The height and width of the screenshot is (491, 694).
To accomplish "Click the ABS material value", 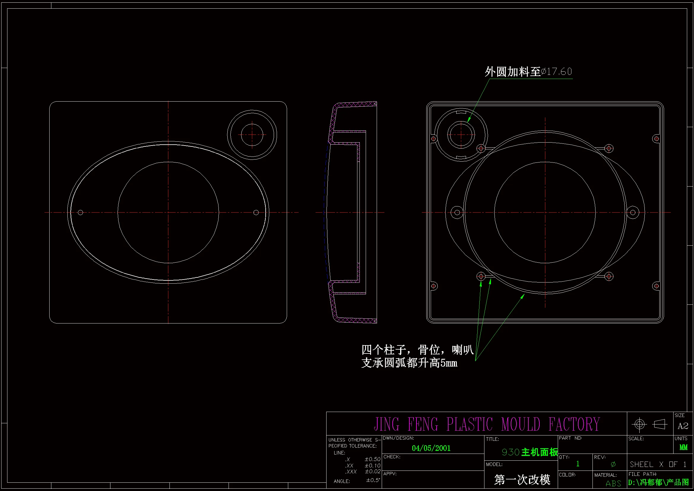I will pos(613,484).
